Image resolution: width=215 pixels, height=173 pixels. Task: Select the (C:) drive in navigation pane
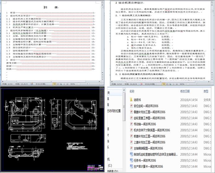point(110,166)
